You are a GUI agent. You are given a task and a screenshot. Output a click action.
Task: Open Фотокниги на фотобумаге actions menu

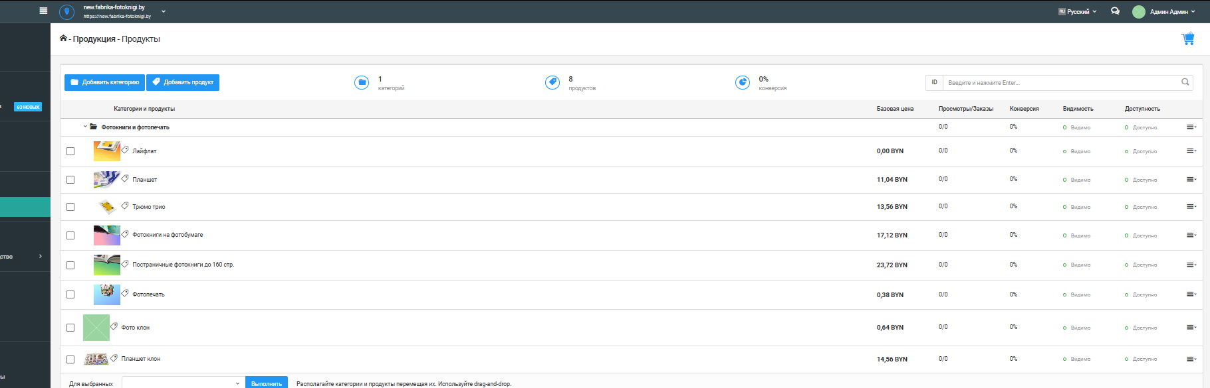pos(1191,235)
